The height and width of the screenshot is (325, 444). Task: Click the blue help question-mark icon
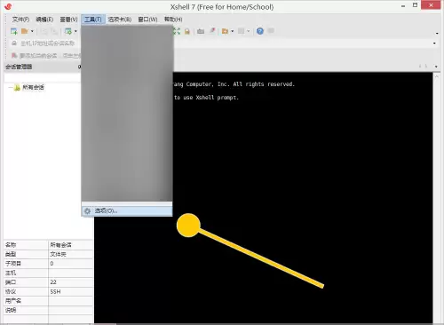click(260, 31)
